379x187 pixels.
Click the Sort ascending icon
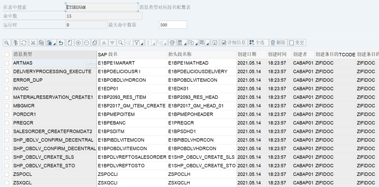104,43
